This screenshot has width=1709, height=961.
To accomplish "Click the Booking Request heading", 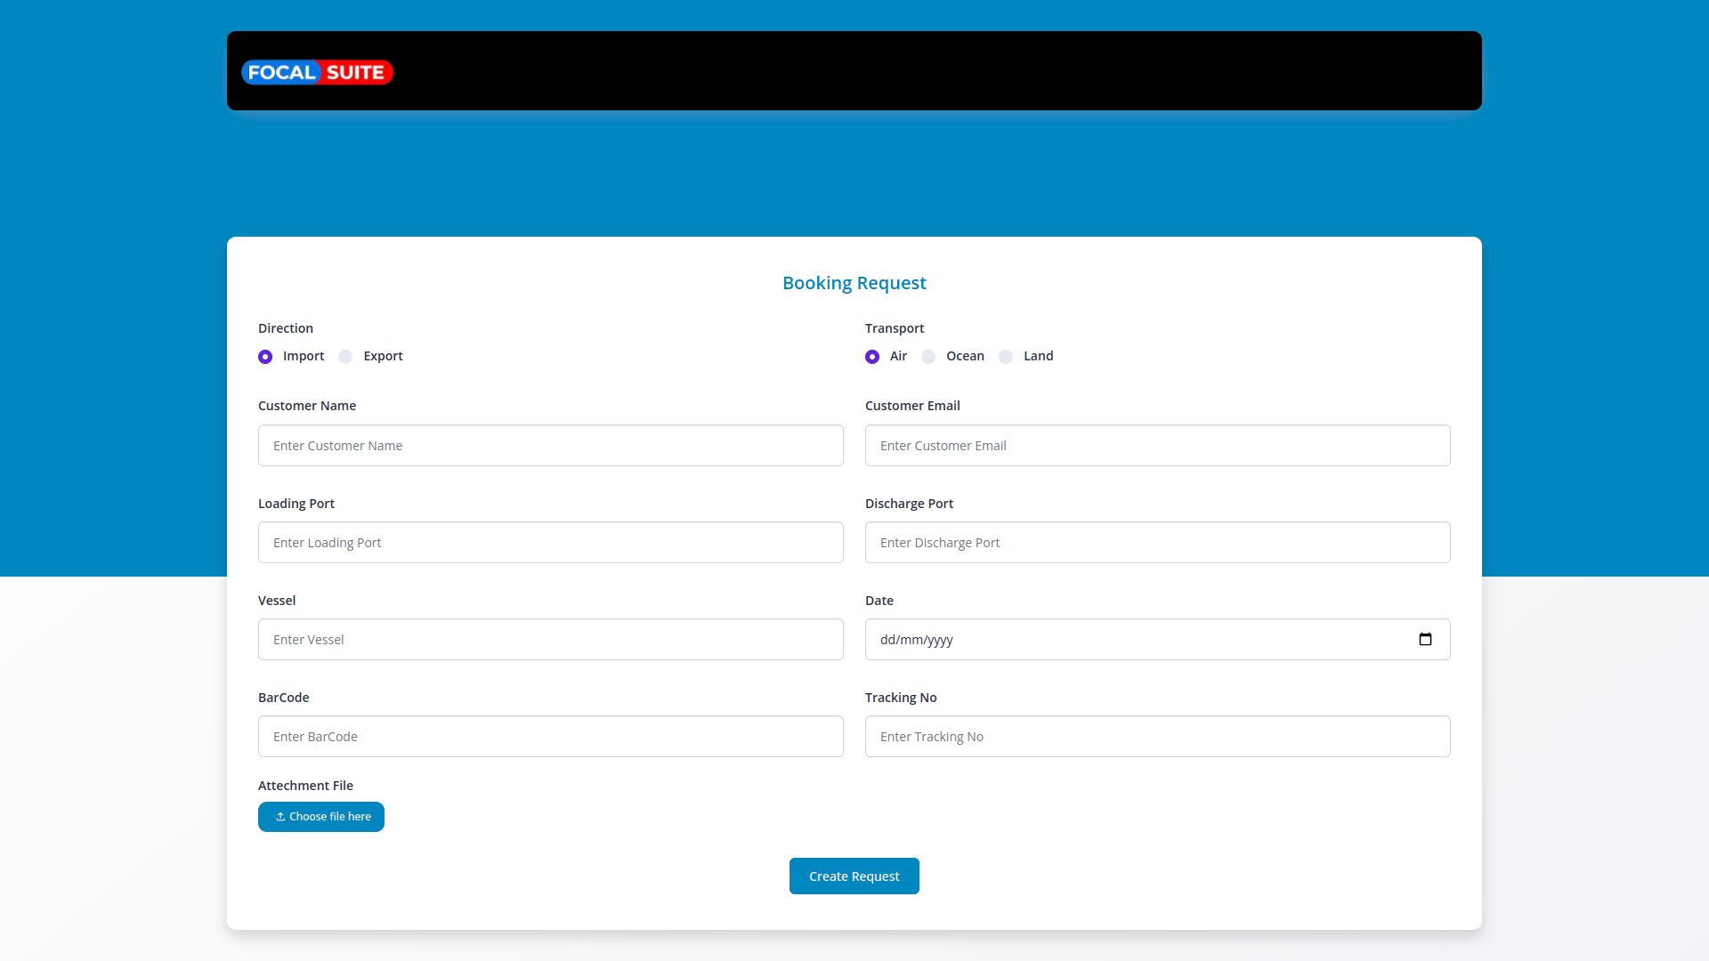I will click(x=854, y=283).
